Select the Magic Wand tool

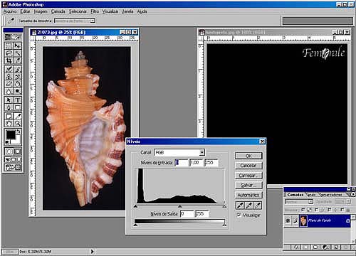pyautogui.click(x=18, y=53)
